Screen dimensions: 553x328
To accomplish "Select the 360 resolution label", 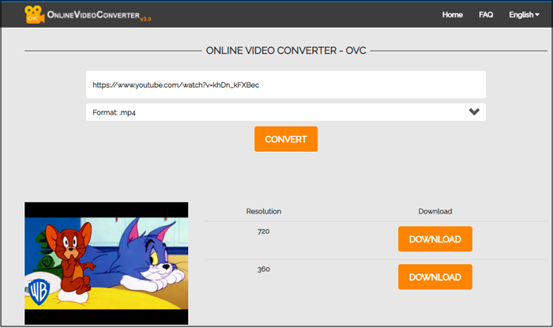I will (263, 269).
